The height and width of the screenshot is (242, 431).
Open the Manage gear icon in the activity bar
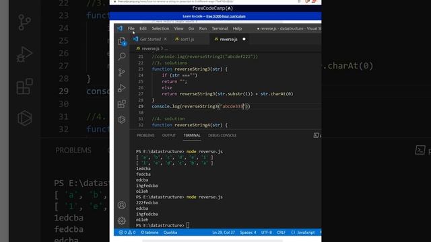pyautogui.click(x=122, y=220)
